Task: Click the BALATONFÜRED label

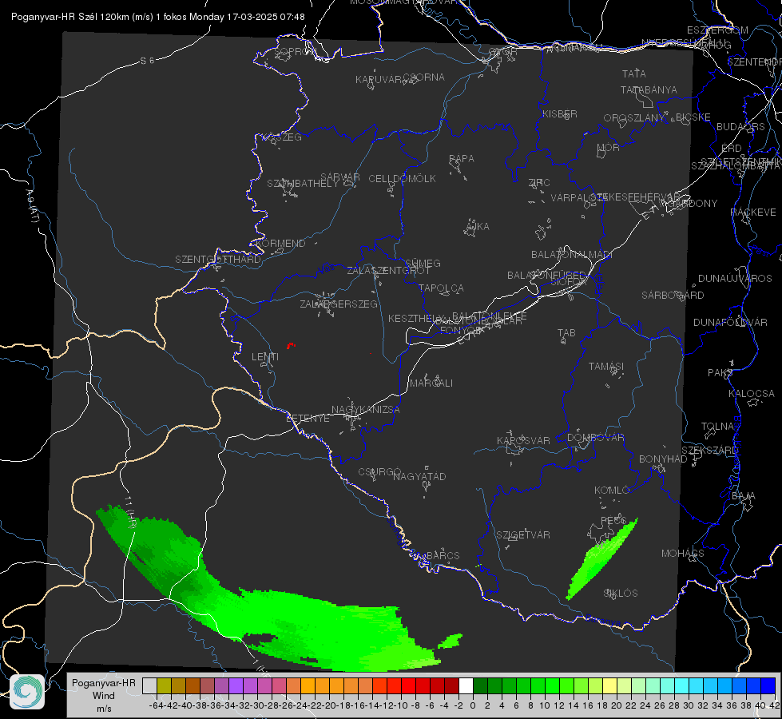Action: (546, 276)
